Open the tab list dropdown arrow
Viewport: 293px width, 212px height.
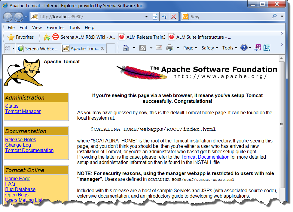[13, 49]
